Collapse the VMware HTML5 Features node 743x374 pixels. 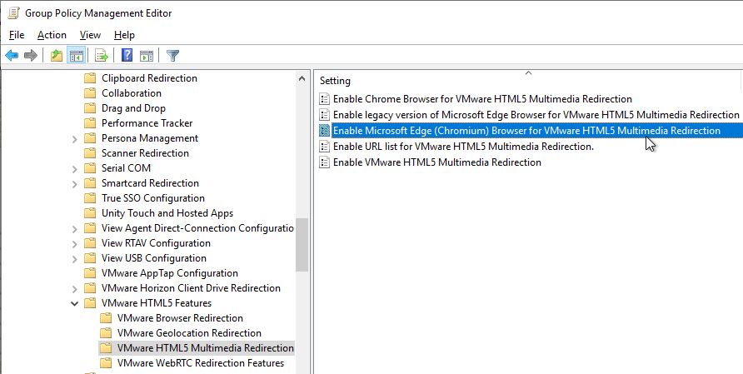[74, 303]
